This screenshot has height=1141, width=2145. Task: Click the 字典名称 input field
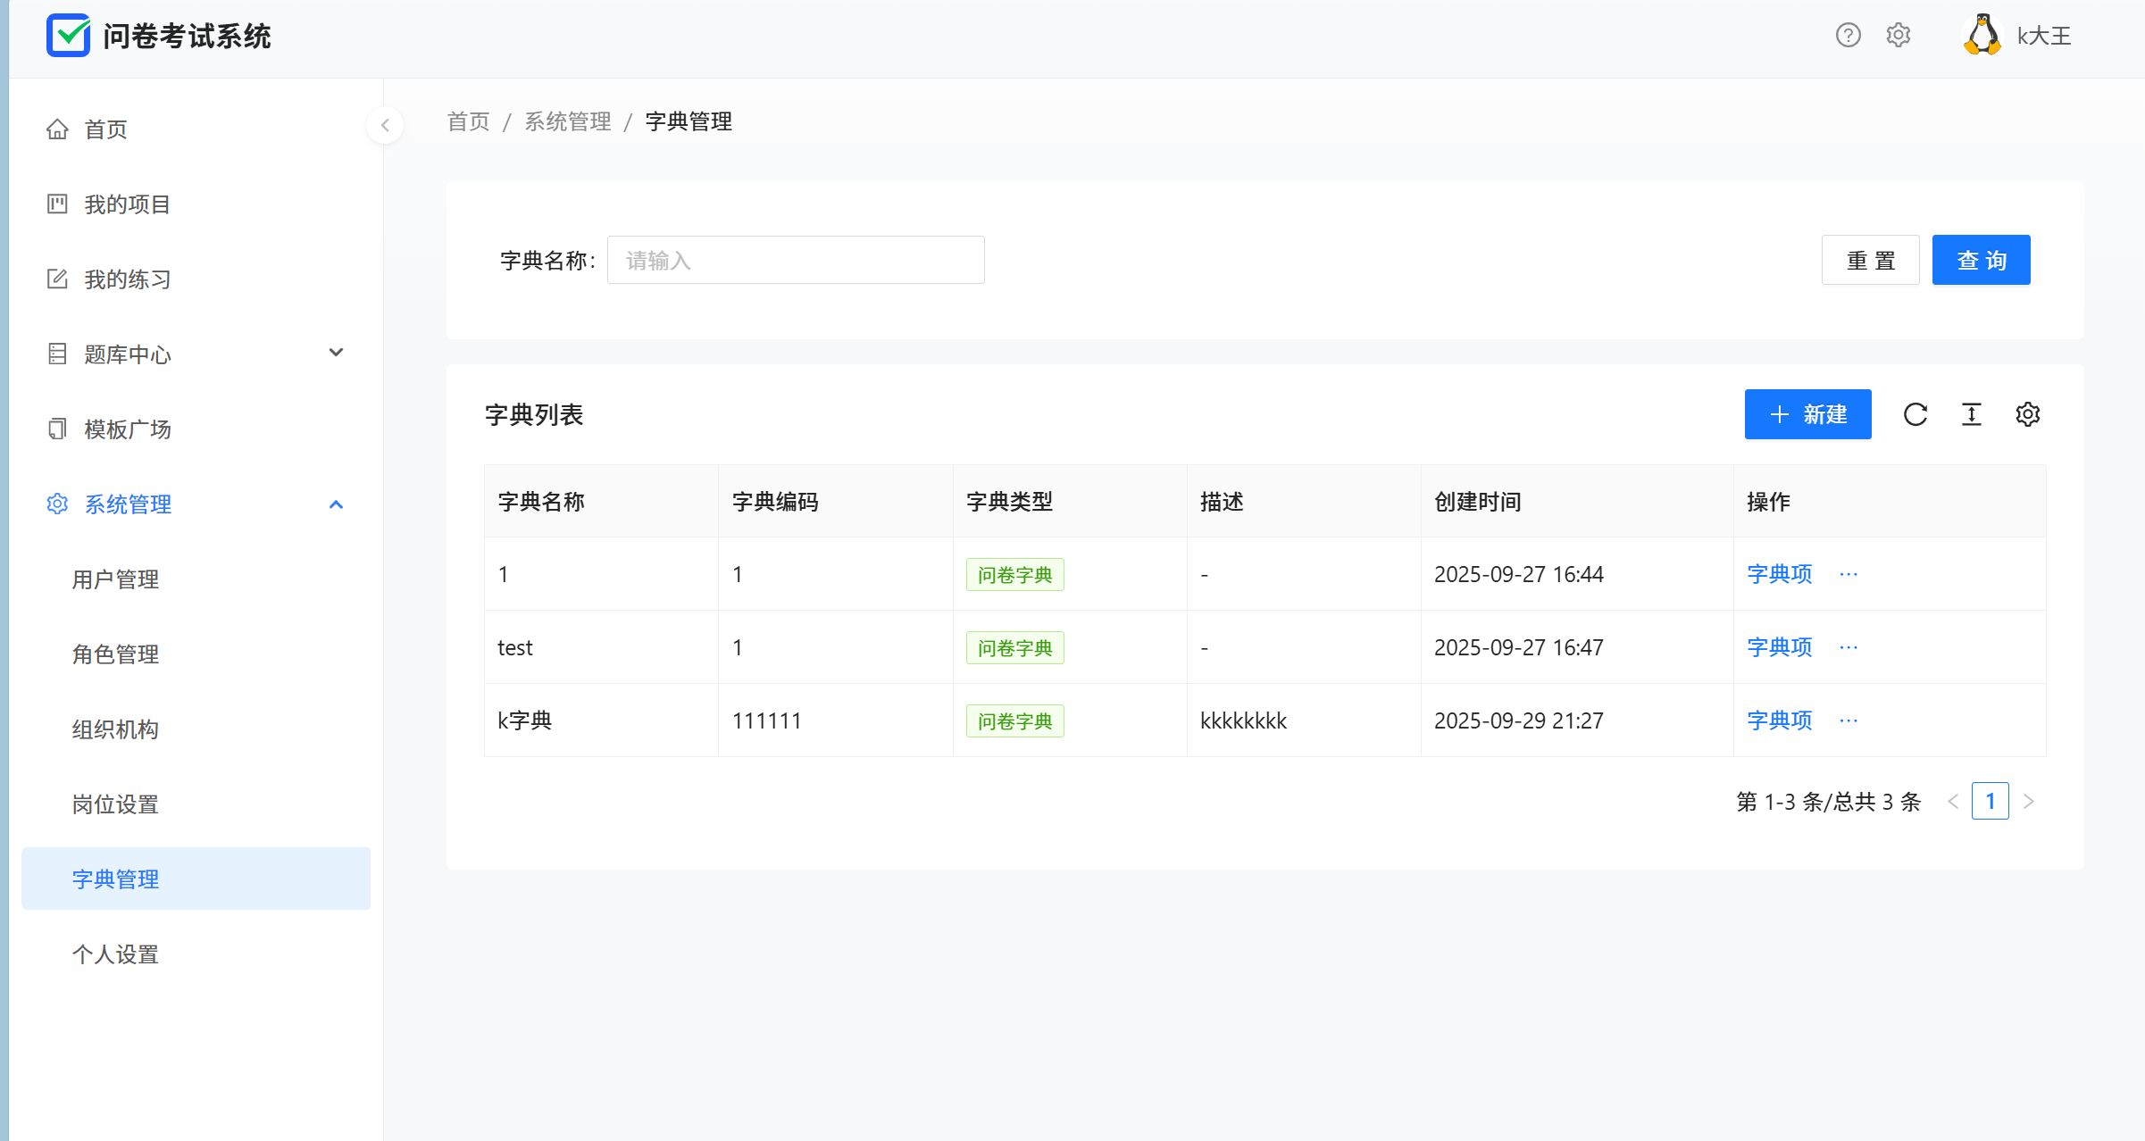pos(795,260)
